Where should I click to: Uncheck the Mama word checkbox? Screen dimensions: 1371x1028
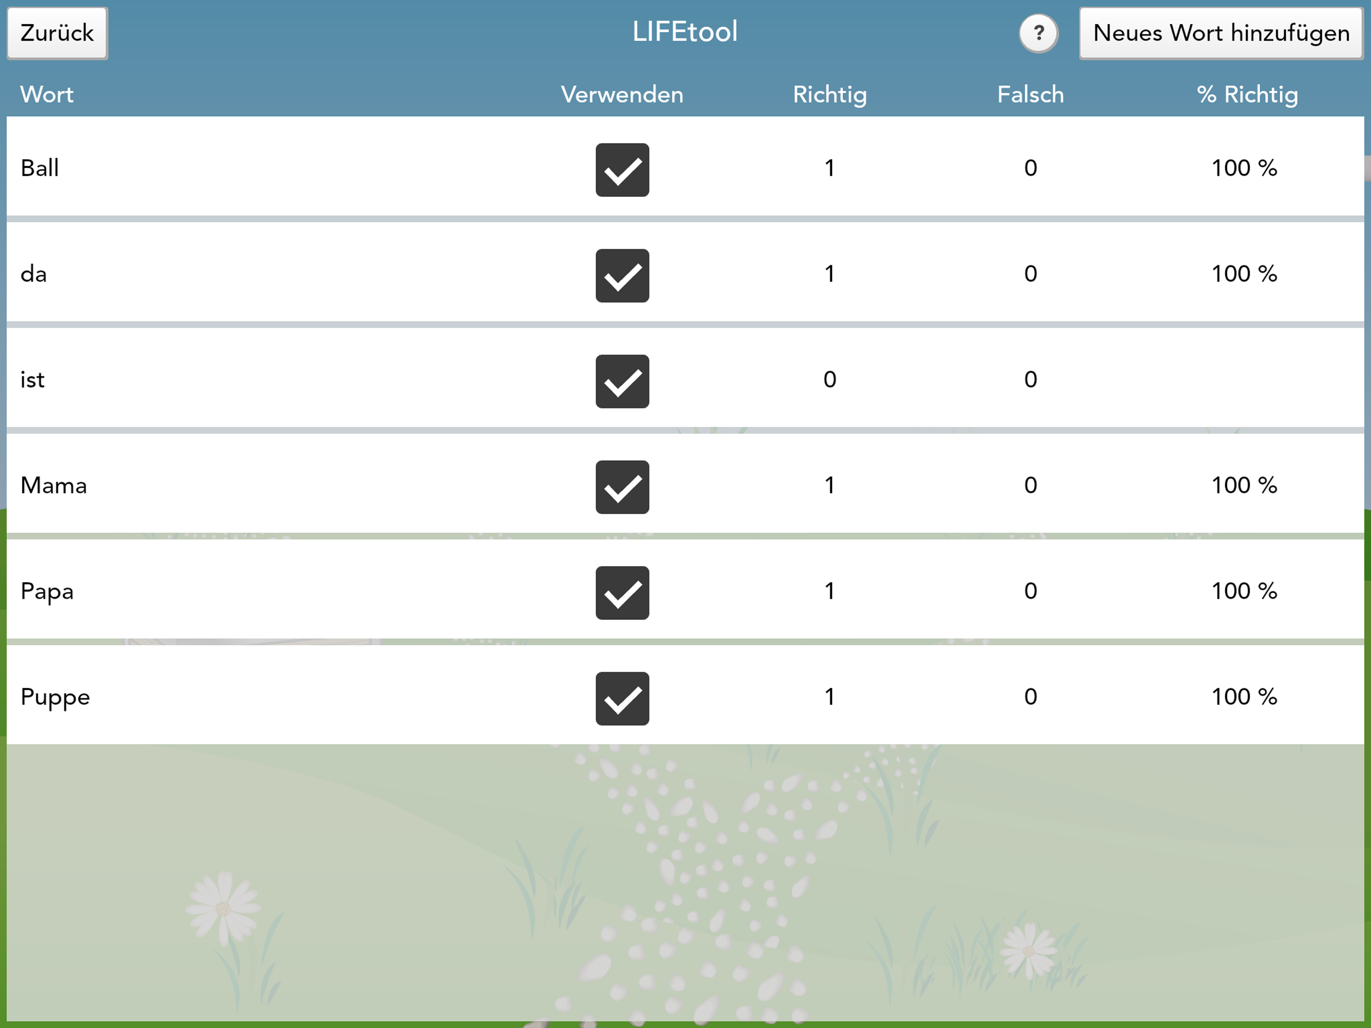tap(622, 487)
